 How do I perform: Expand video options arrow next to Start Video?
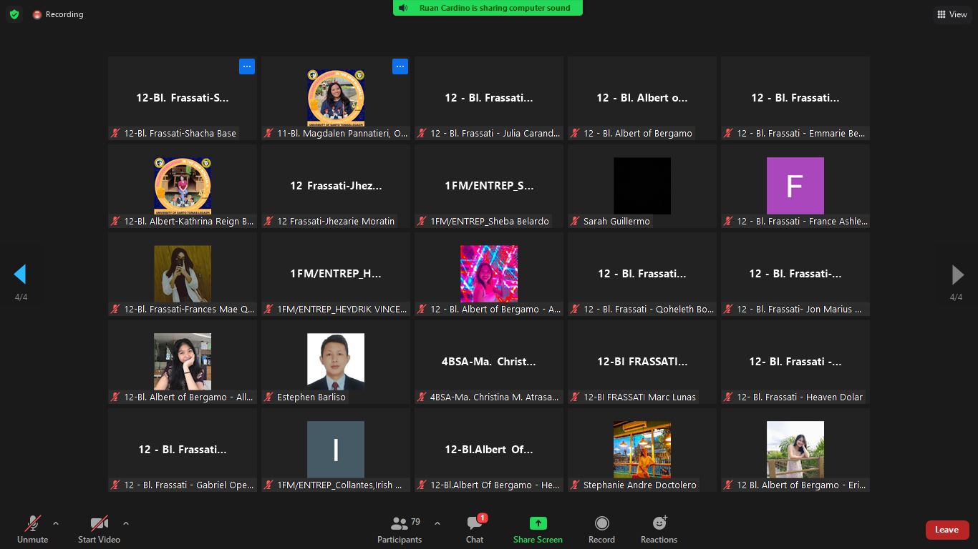tap(126, 523)
